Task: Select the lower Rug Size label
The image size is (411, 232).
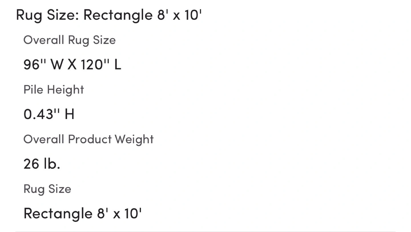Action: [x=47, y=189]
